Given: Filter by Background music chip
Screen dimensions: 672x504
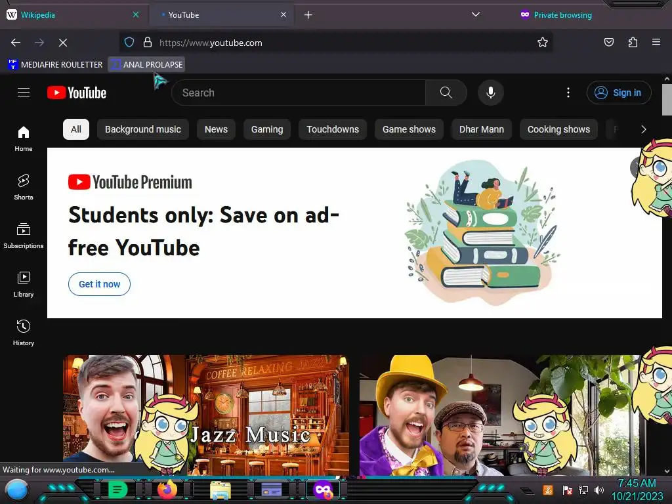Looking at the screenshot, I should coord(143,129).
